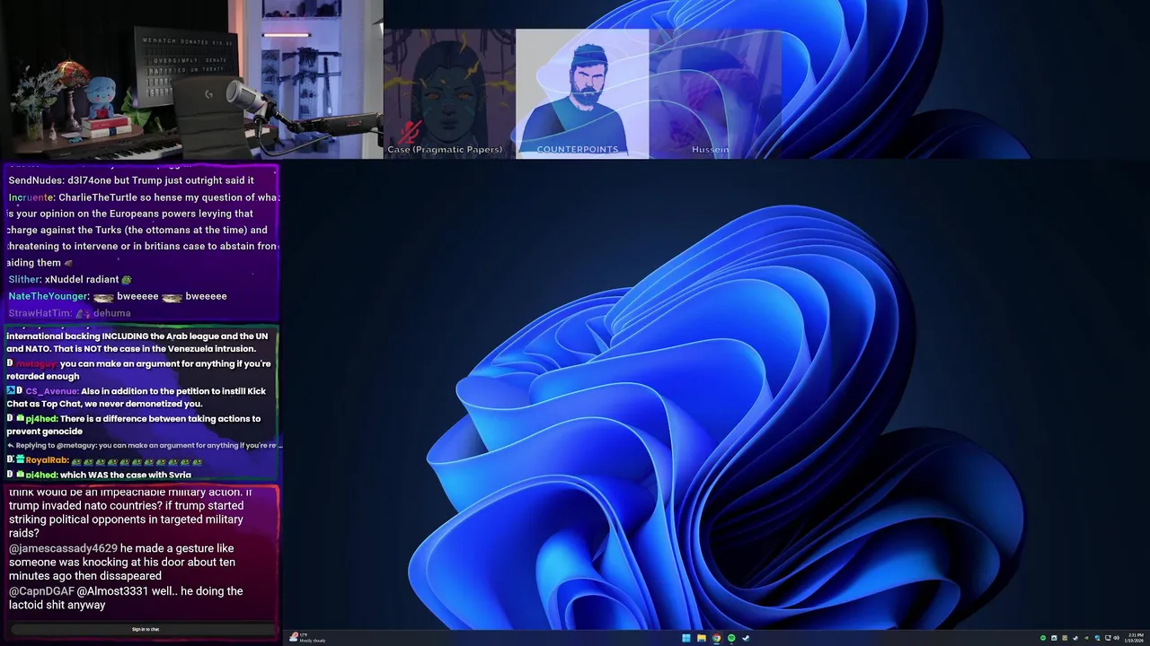The image size is (1150, 646).
Task: Click the username SendNudes in chat
Action: pyautogui.click(x=36, y=180)
